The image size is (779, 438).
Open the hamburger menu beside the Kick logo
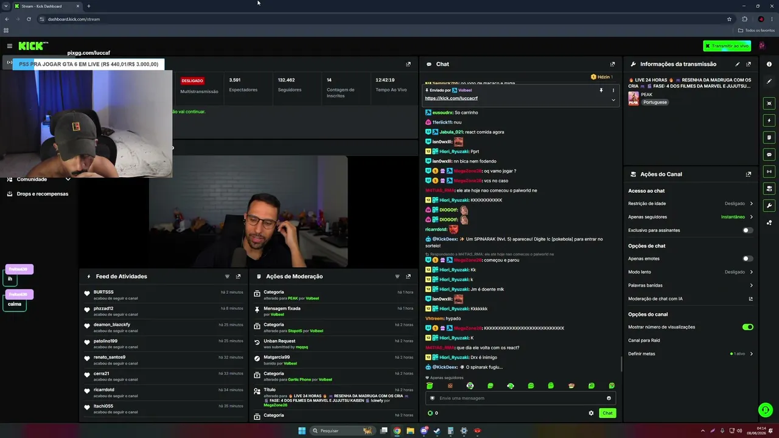coord(10,46)
